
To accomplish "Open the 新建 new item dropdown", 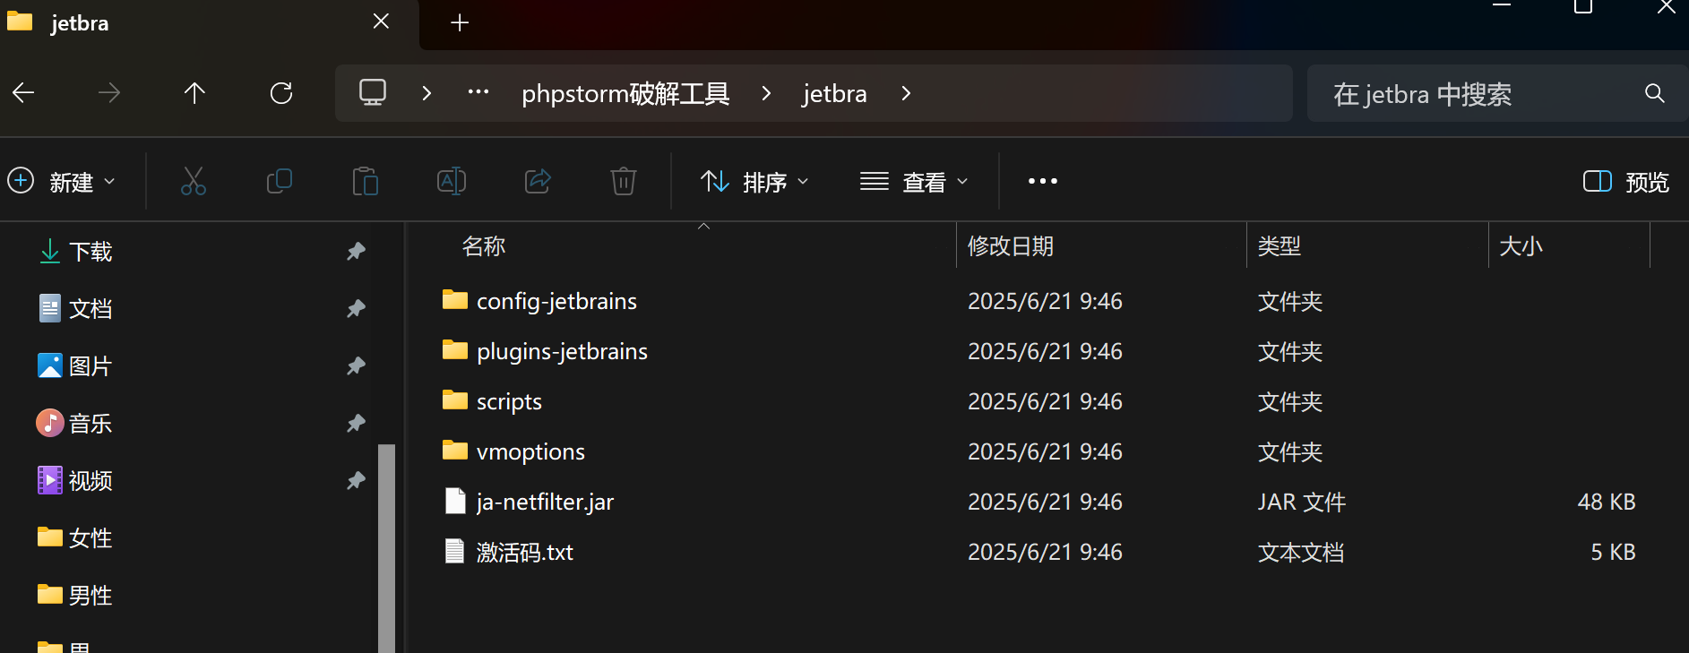I will click(62, 182).
